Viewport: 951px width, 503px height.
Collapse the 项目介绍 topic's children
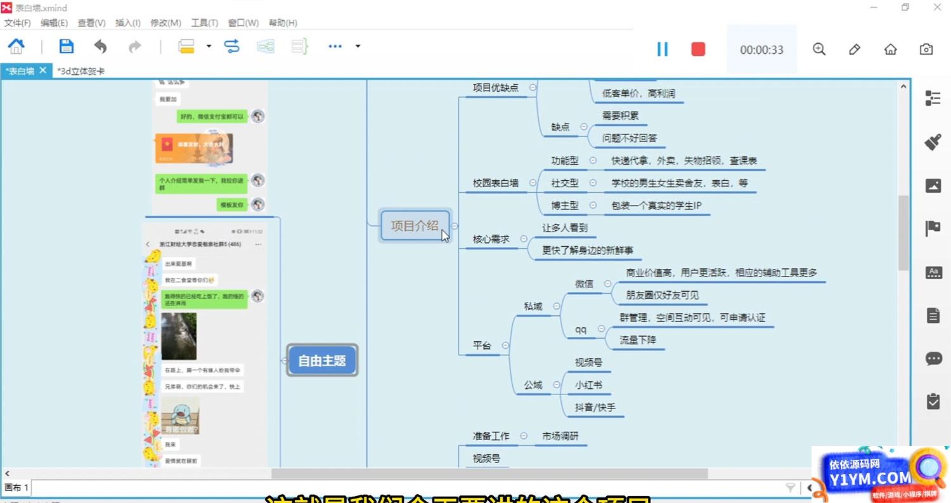click(x=455, y=226)
